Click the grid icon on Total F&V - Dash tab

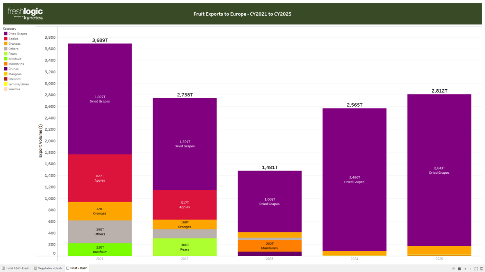click(4, 268)
